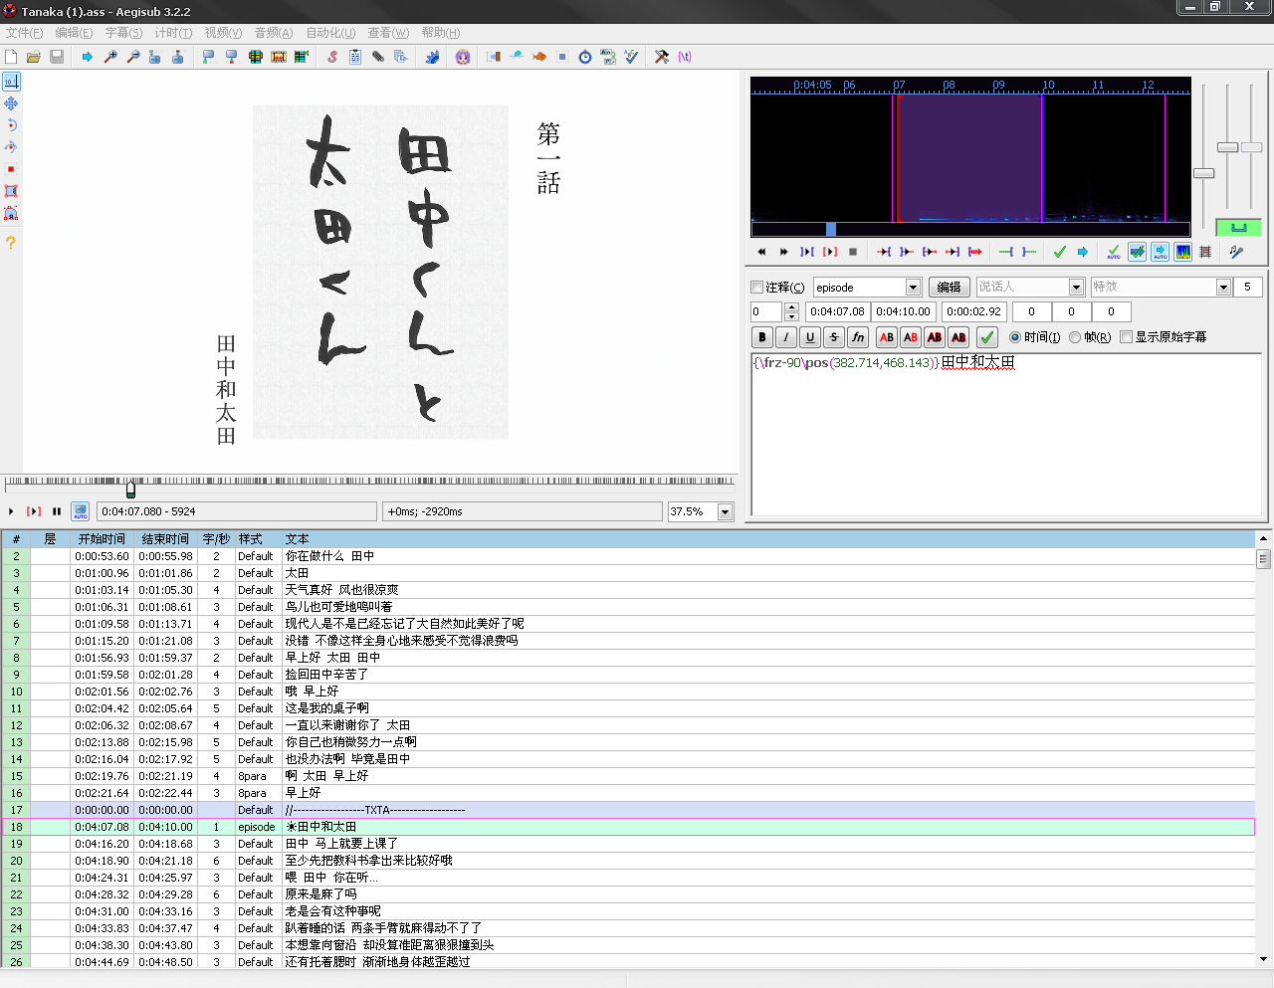The image size is (1274, 988).
Task: Click the fn font name button
Action: (858, 337)
